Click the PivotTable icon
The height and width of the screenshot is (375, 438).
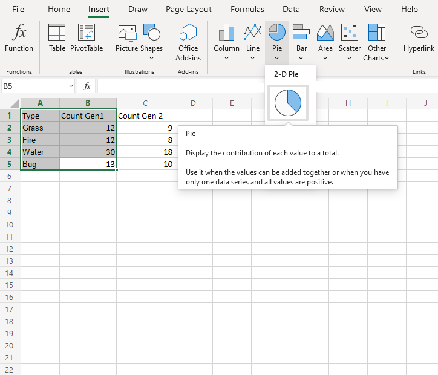[87, 33]
